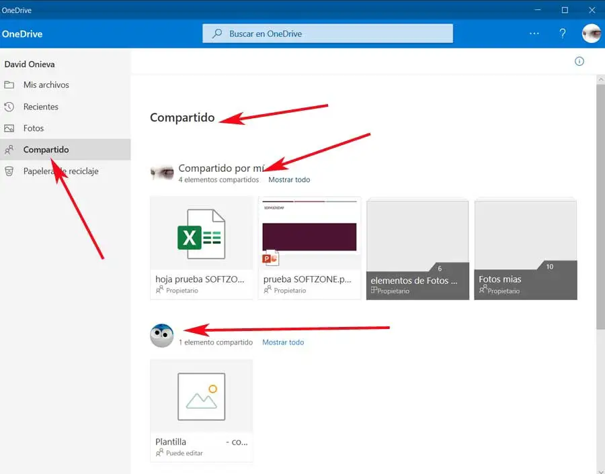The width and height of the screenshot is (605, 474).
Task: Open the Fotos mias folder
Action: click(526, 248)
